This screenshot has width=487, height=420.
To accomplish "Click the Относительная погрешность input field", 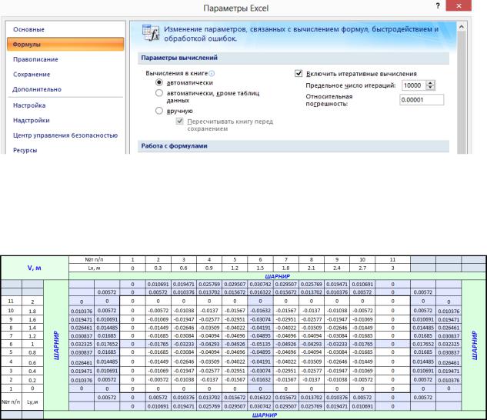I will 422,100.
